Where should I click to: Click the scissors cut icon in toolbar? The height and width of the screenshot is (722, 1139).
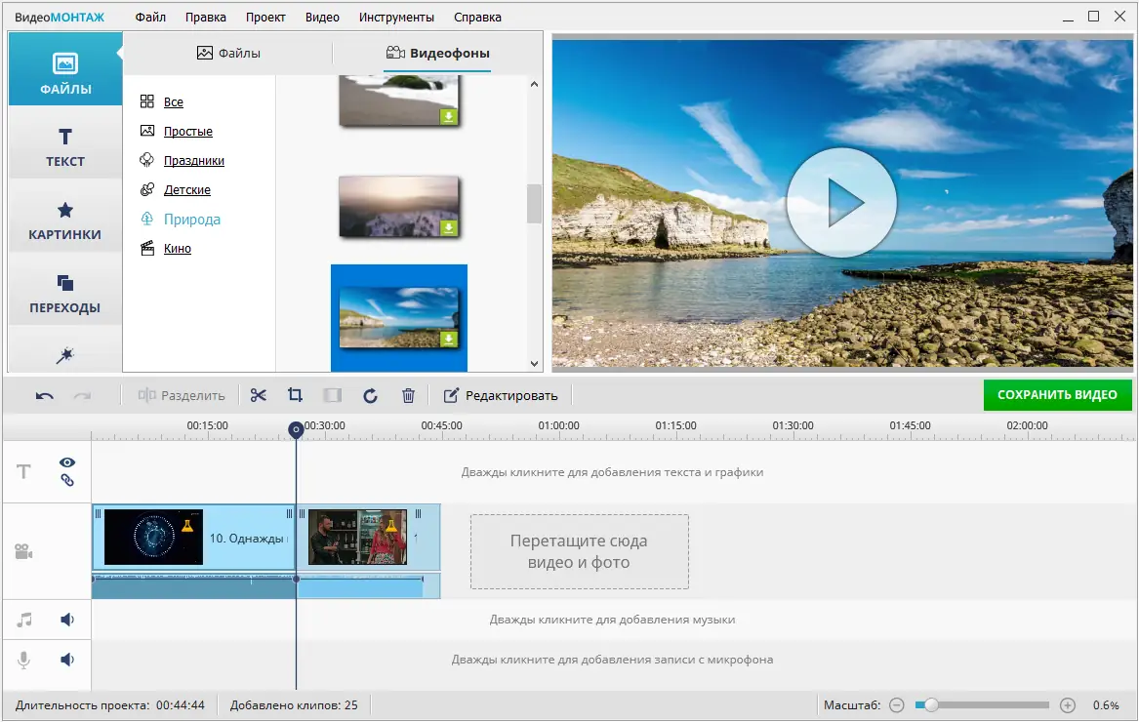coord(258,395)
